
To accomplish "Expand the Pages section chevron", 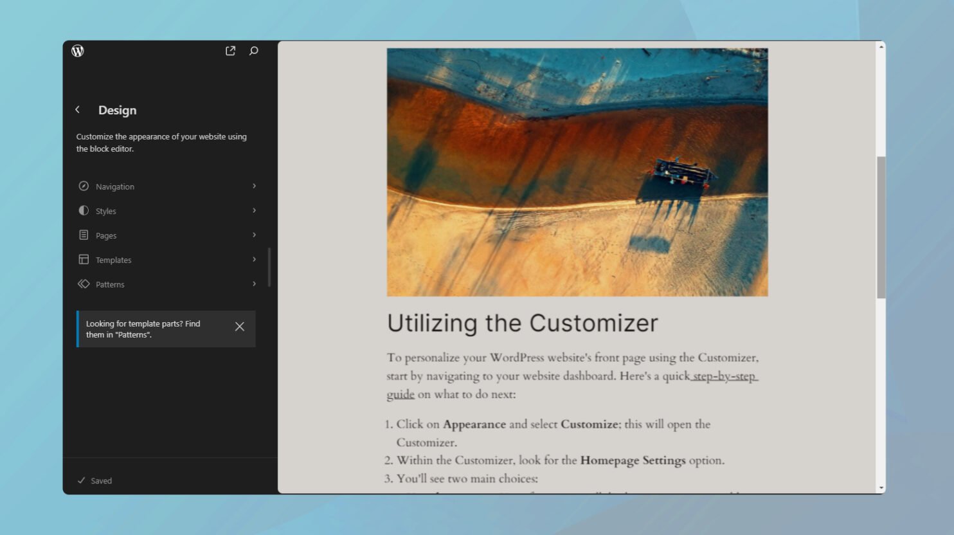I will (x=254, y=235).
